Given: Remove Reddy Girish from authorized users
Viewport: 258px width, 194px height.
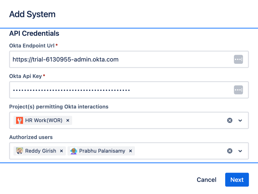Looking at the screenshot, I should point(62,151).
